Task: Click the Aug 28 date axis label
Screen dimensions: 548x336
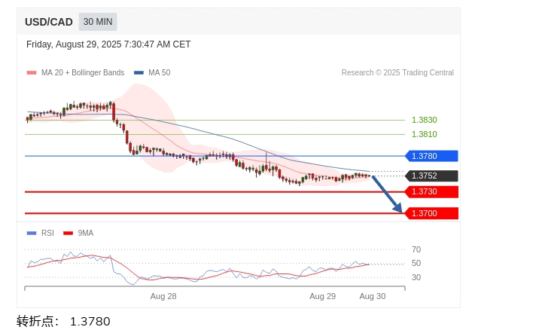Action: point(163,297)
